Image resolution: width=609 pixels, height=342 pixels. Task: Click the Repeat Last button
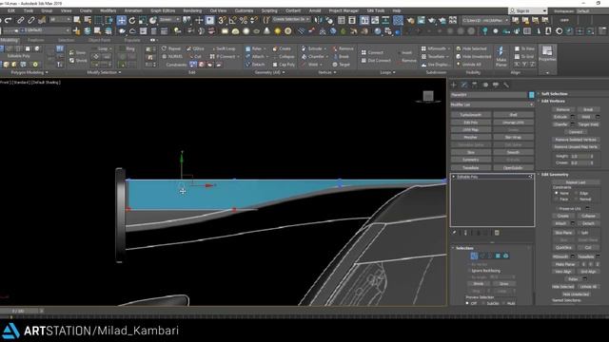pos(575,182)
